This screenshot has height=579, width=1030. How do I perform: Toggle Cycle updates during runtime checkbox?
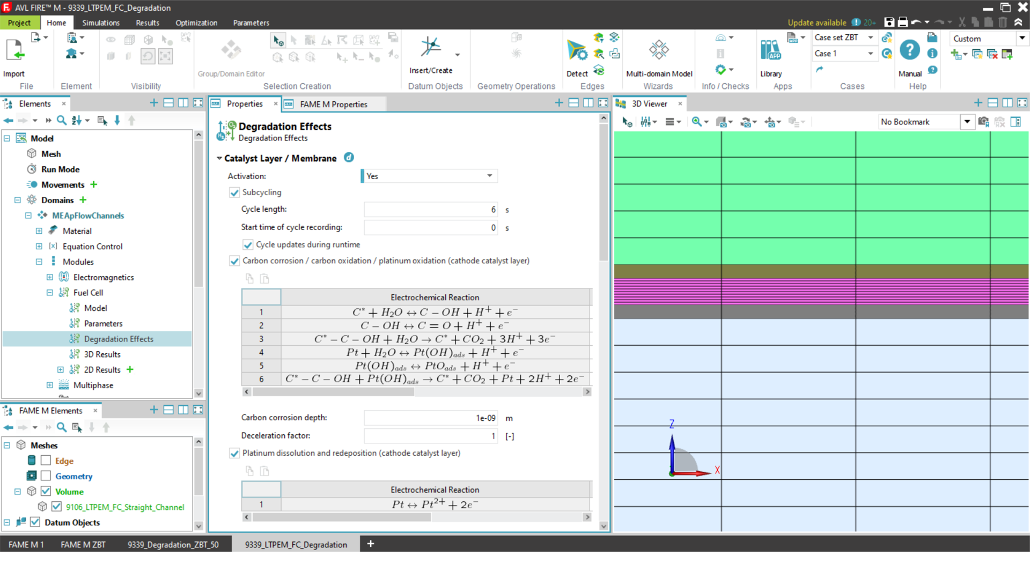pyautogui.click(x=248, y=245)
